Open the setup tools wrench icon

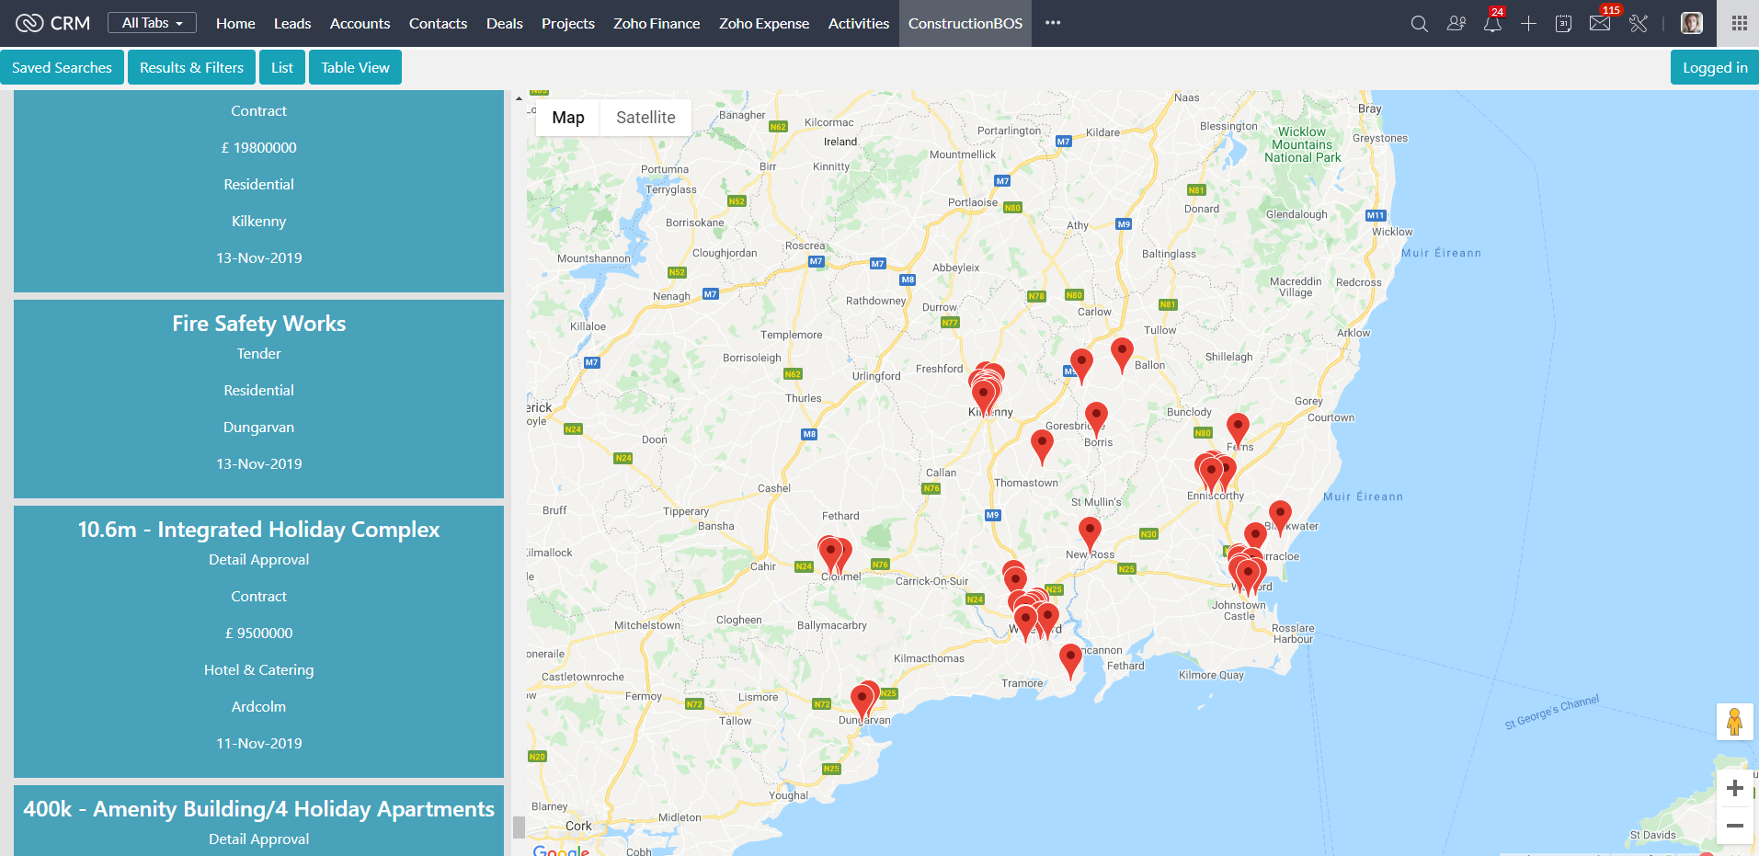pos(1639,24)
